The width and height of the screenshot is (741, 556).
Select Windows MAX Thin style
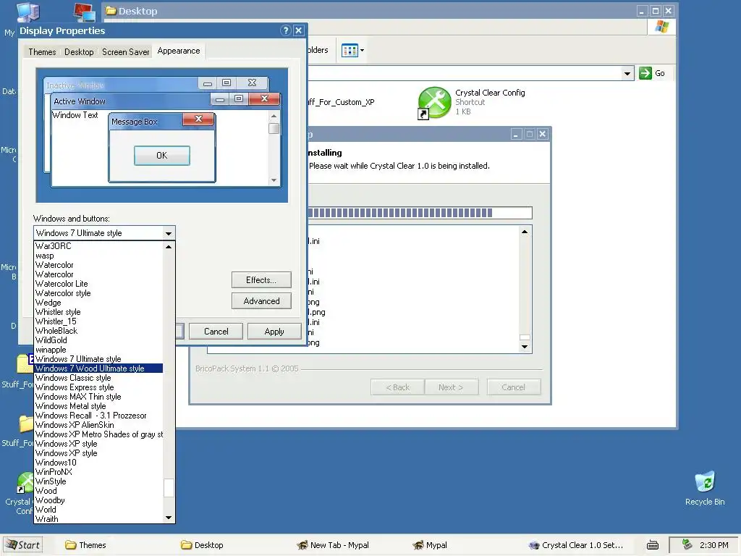(x=98, y=397)
